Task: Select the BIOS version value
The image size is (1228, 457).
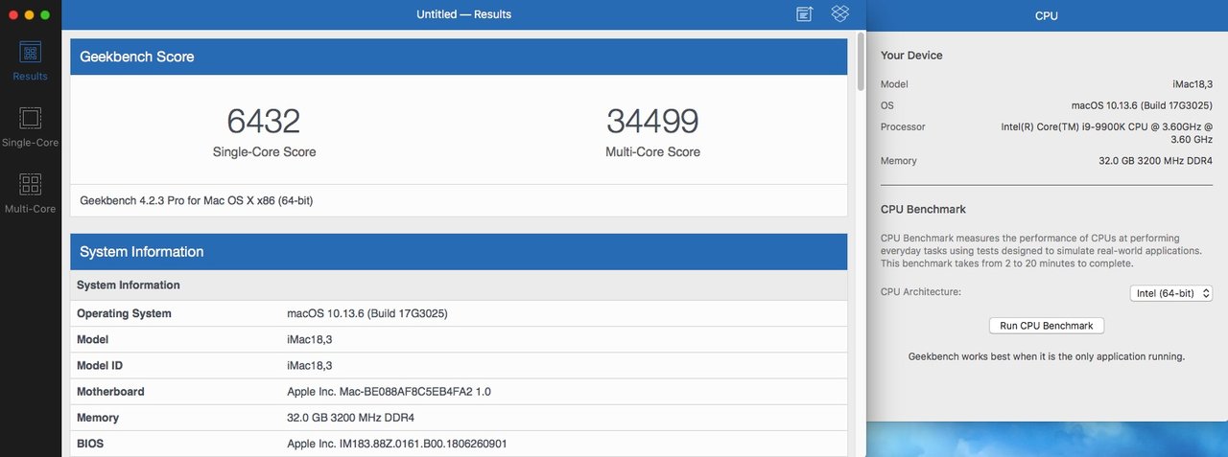Action: [x=397, y=444]
